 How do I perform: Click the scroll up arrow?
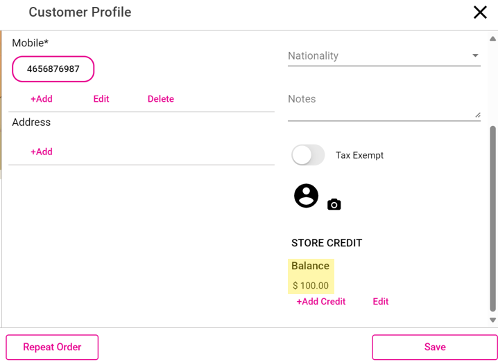[493, 38]
